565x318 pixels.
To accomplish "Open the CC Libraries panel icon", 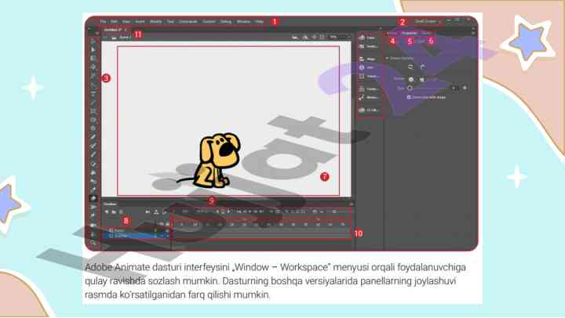I will pos(368,110).
